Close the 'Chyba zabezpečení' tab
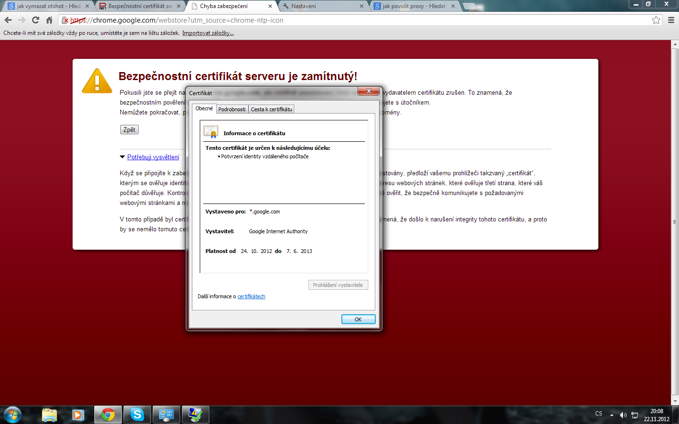 pos(270,6)
